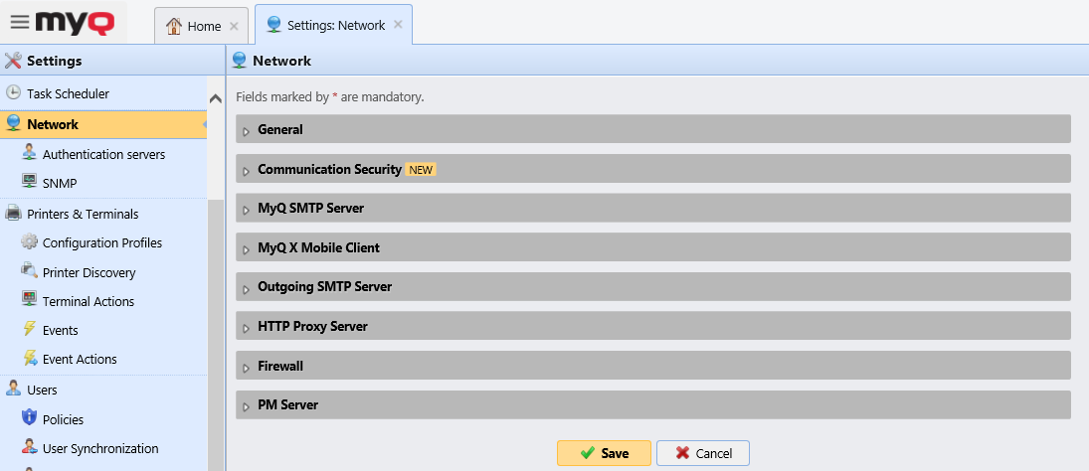This screenshot has width=1089, height=471.
Task: Click the Configuration Profiles gear icon
Action: [x=29, y=242]
